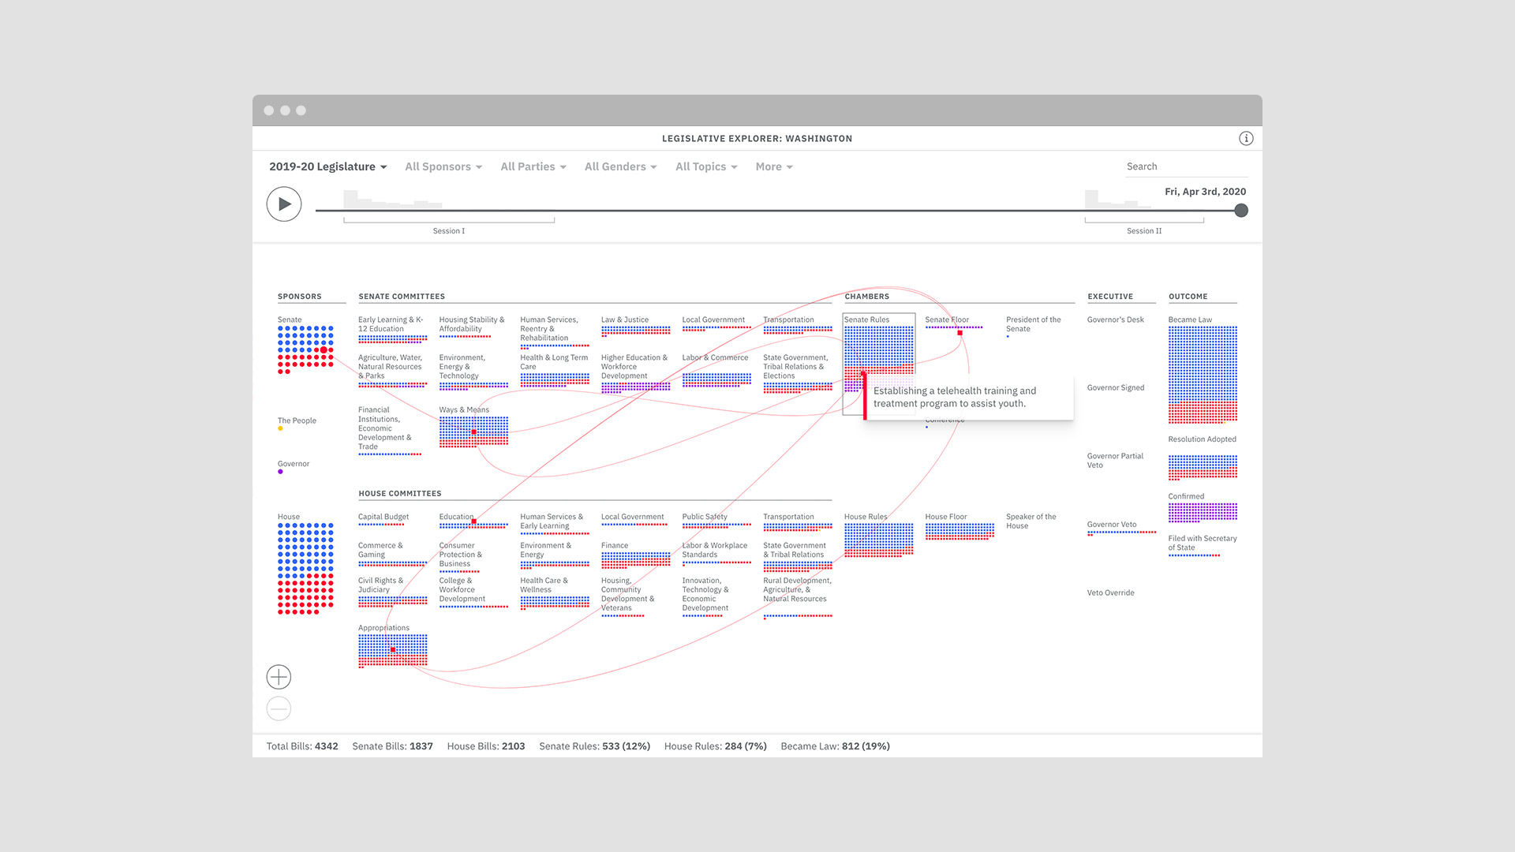1515x852 pixels.
Task: Open the All Topics filter dropdown
Action: pyautogui.click(x=706, y=166)
